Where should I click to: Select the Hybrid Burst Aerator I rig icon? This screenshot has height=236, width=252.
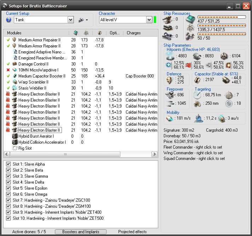click(15, 136)
